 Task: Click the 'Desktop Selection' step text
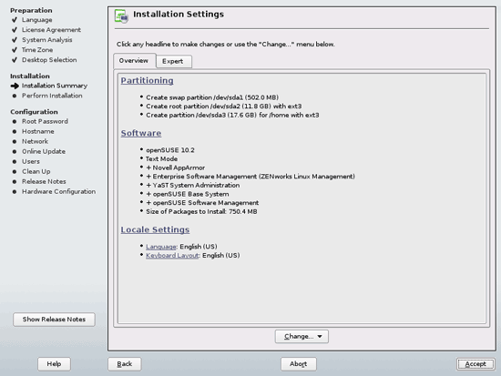pyautogui.click(x=49, y=60)
